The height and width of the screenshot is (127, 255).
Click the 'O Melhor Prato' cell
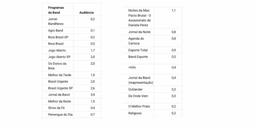tap(139, 106)
